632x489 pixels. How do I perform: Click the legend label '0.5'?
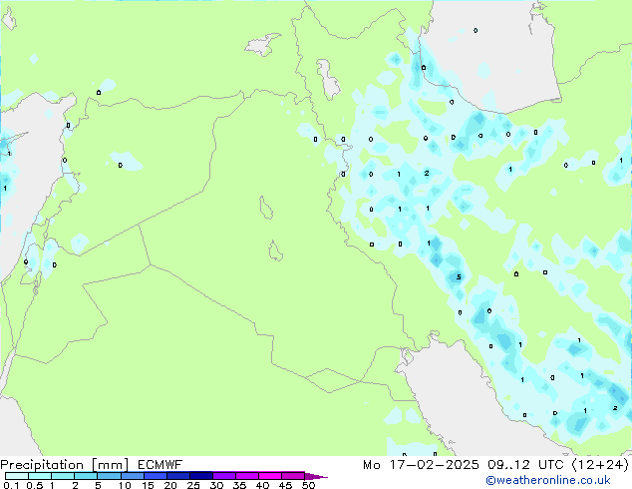(x=35, y=485)
